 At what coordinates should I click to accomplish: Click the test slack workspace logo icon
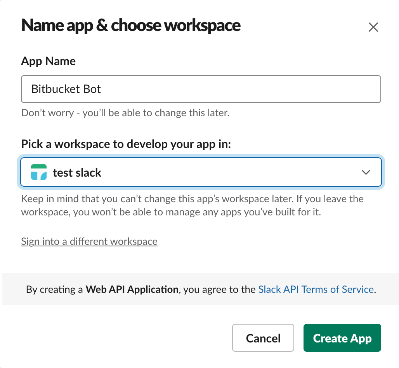click(x=39, y=172)
